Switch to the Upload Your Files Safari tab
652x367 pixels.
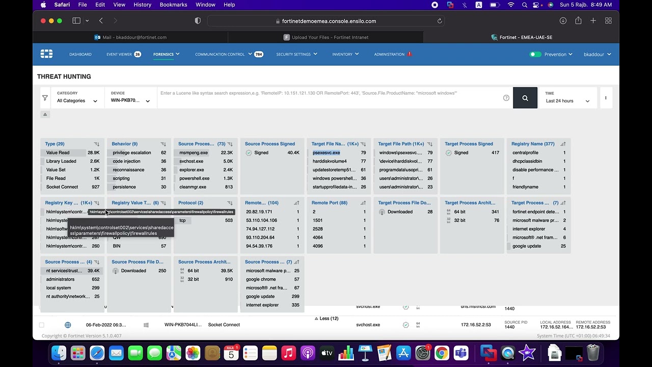(326, 37)
